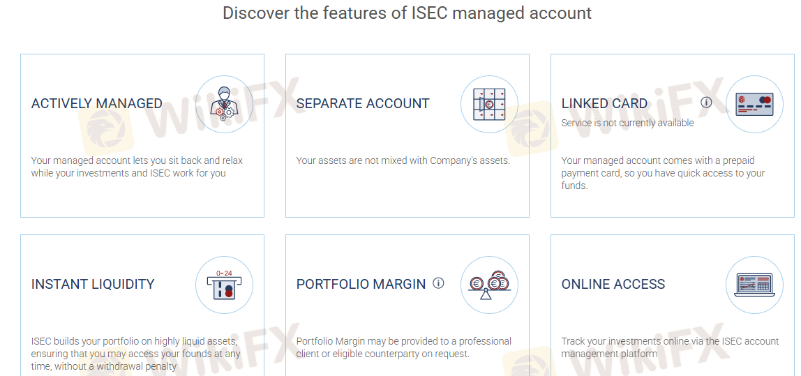
Task: Select the LINKED CARD heading
Action: click(x=604, y=104)
